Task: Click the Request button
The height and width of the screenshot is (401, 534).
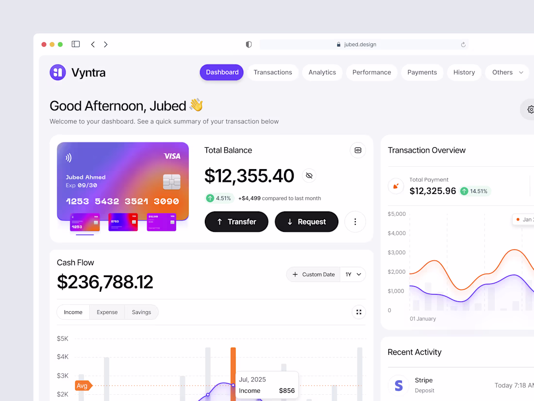Action: click(x=306, y=222)
